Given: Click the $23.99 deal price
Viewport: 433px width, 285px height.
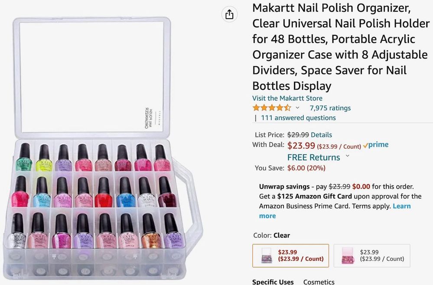Looking at the screenshot, I should (x=301, y=146).
